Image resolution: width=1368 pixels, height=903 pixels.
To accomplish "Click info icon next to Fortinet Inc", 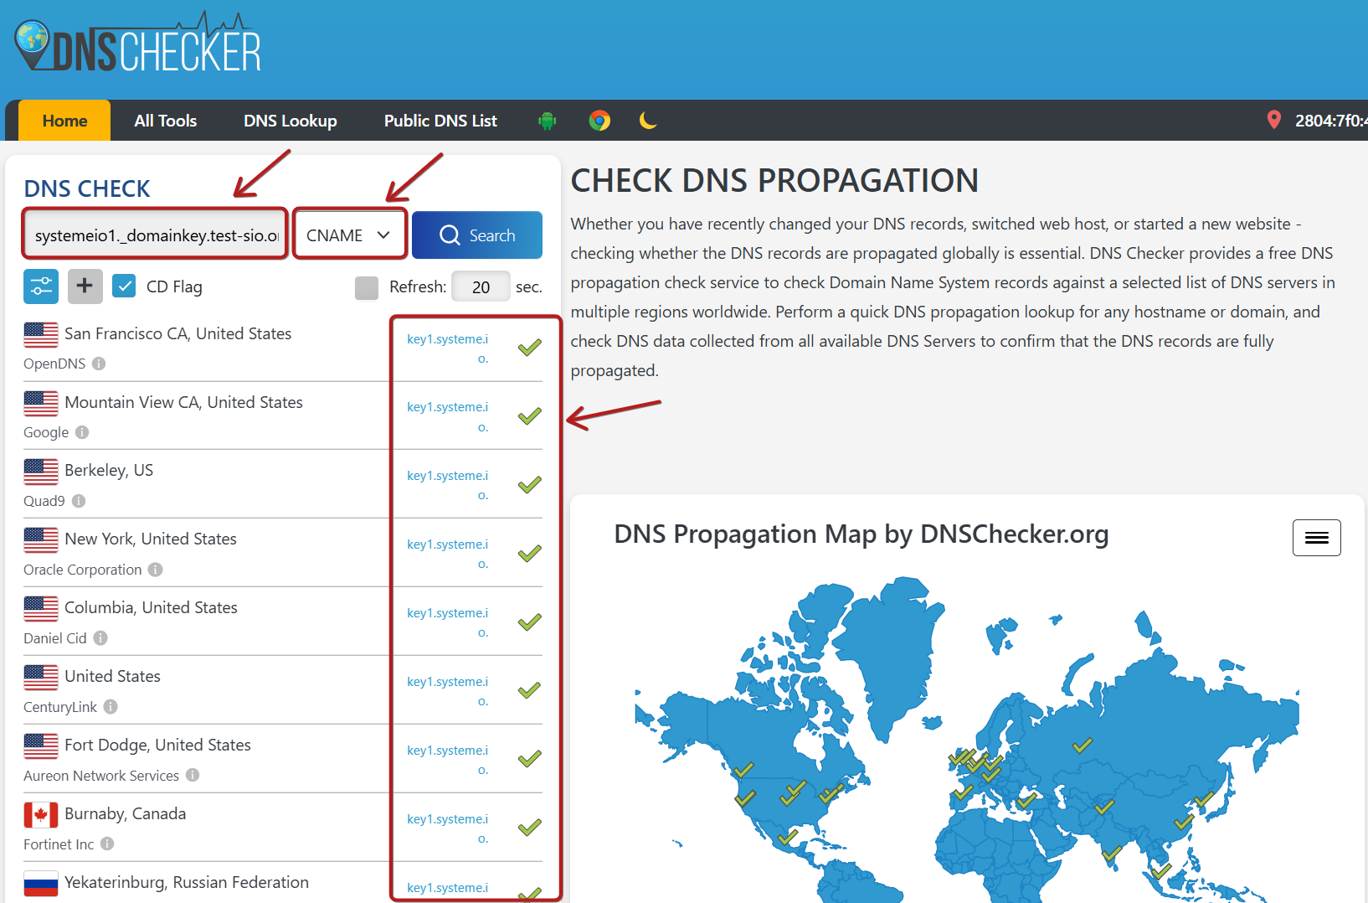I will 107,844.
